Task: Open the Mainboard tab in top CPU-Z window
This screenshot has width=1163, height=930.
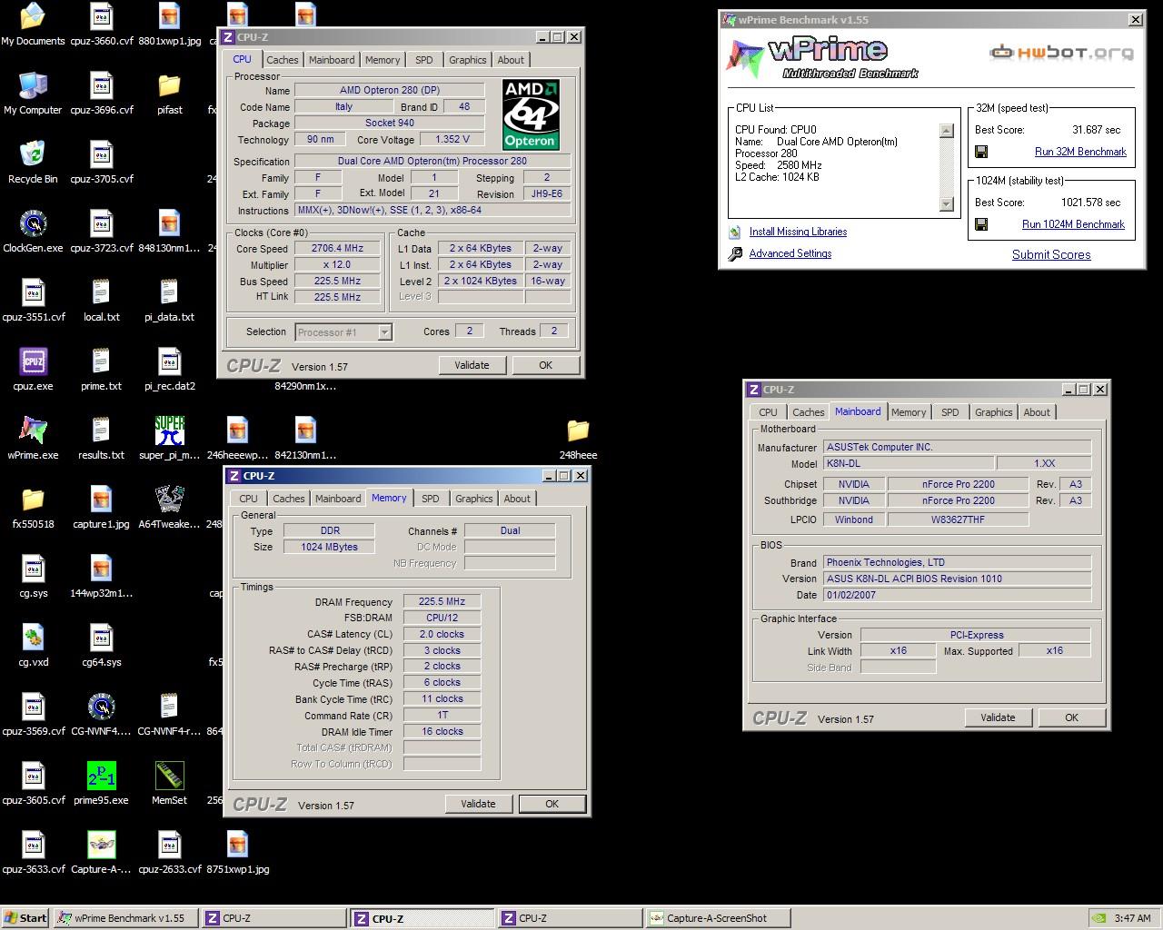Action: point(332,60)
